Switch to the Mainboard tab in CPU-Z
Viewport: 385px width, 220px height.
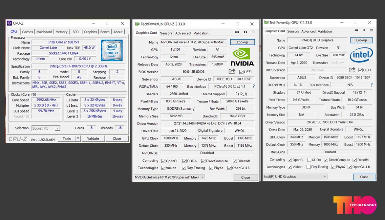[44, 32]
